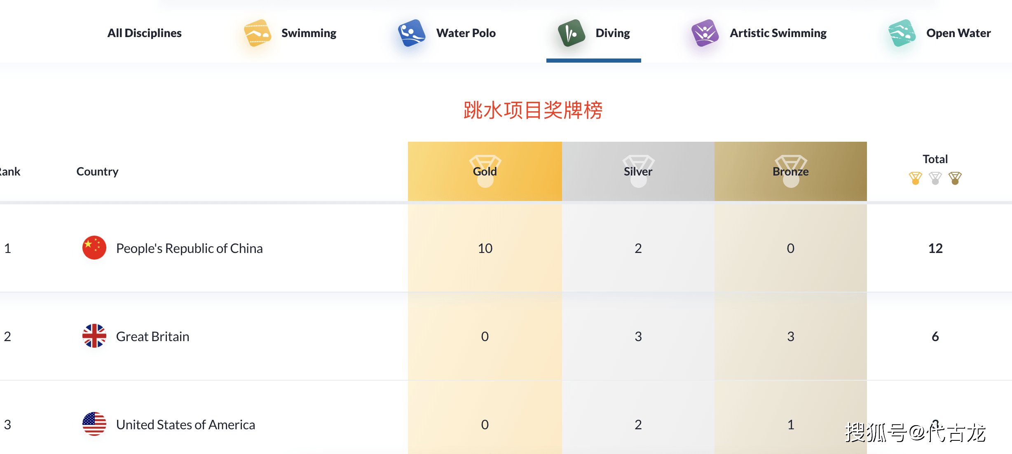Select Great Britain country name
Screen dimensions: 1012x454
(153, 337)
